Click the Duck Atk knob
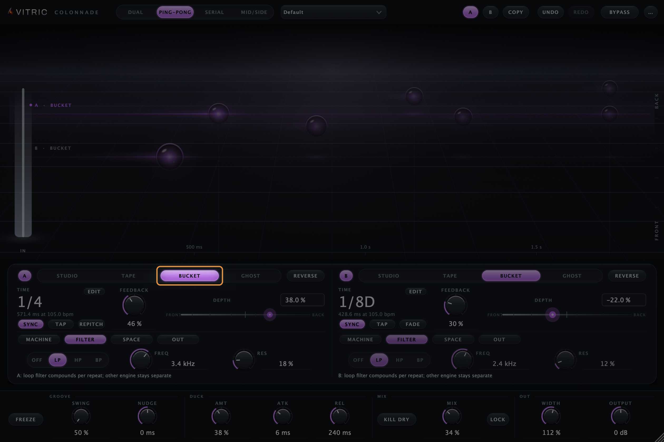Image resolution: width=664 pixels, height=442 pixels. click(282, 416)
